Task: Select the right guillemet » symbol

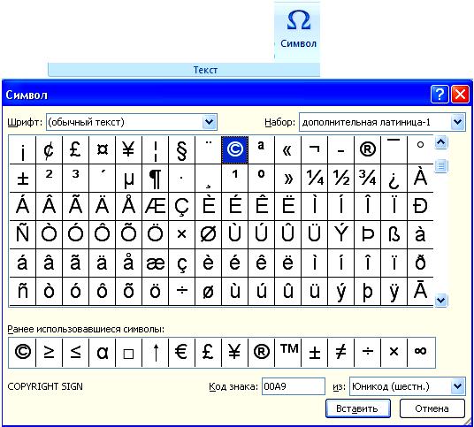Action: [287, 179]
